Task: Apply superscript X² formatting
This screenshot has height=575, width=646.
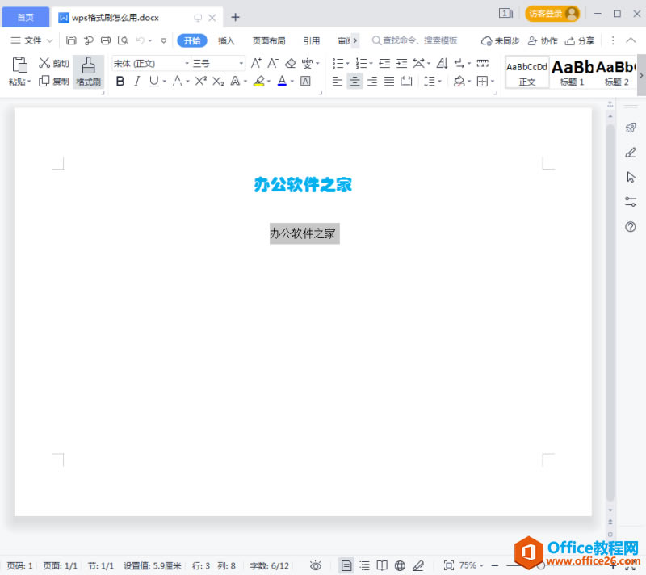Action: 200,81
